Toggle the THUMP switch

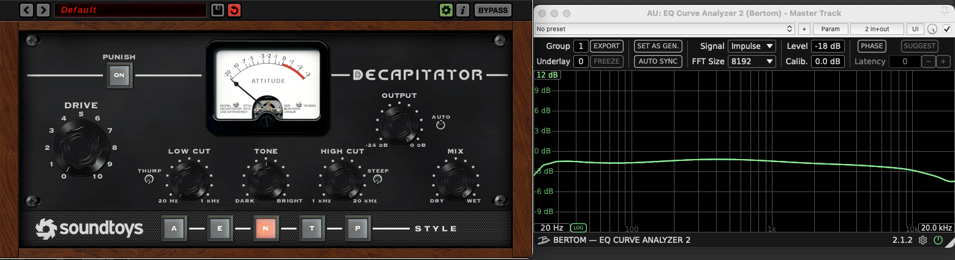(149, 179)
